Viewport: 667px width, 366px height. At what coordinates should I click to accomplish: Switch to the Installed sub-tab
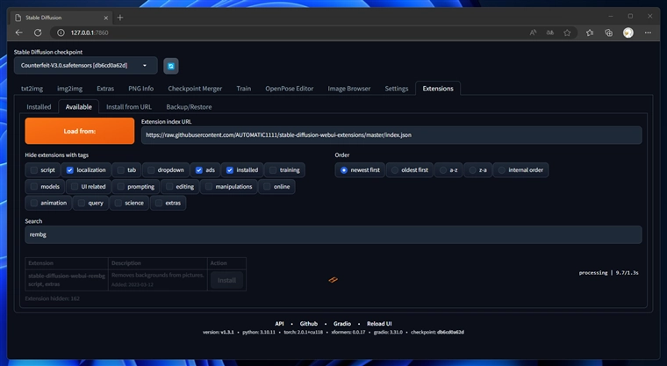pos(39,107)
